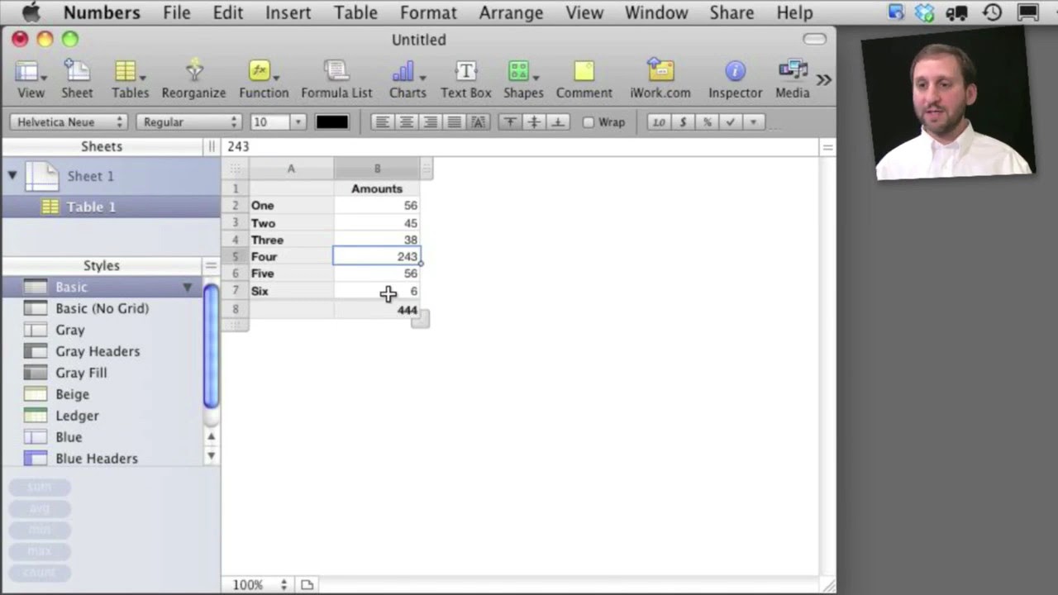
Task: Open the Helvetica Neue font dropdown
Action: (69, 121)
